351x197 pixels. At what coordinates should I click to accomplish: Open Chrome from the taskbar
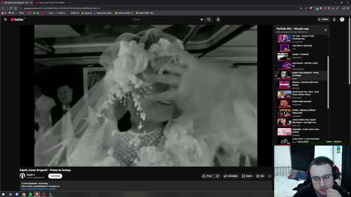(x=24, y=194)
